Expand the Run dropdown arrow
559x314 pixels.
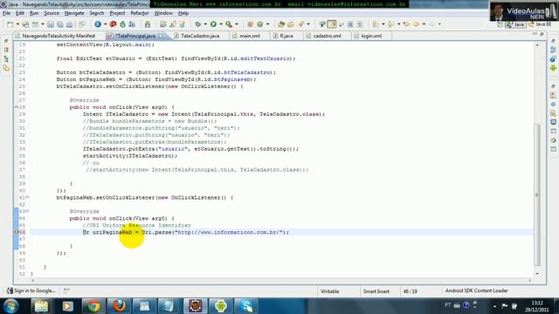click(x=221, y=24)
